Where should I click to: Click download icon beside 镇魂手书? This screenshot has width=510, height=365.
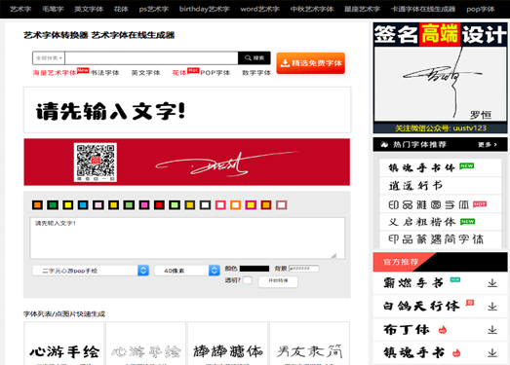492,352
